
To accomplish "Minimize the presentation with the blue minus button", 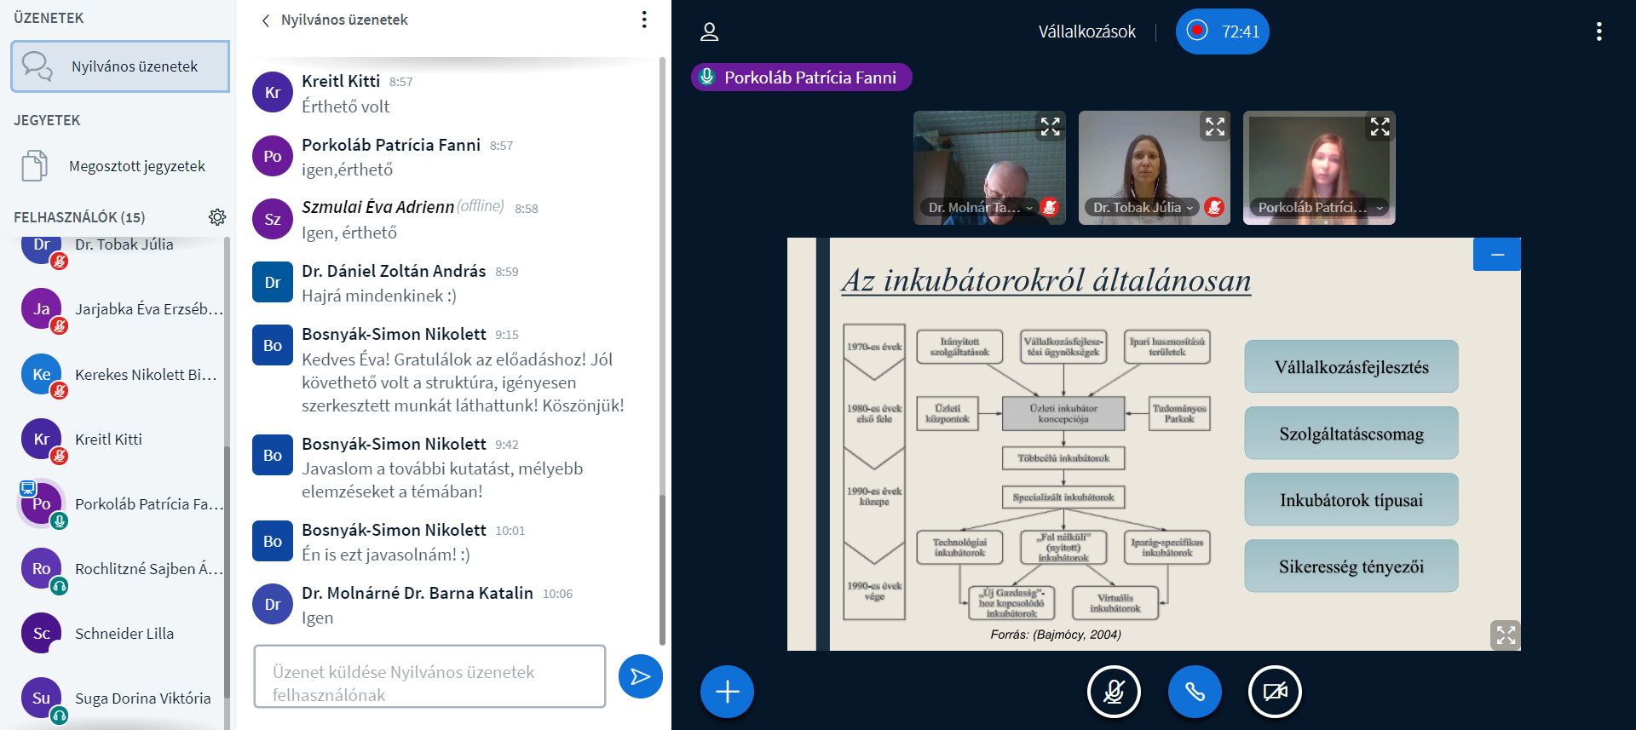I will pos(1496,255).
